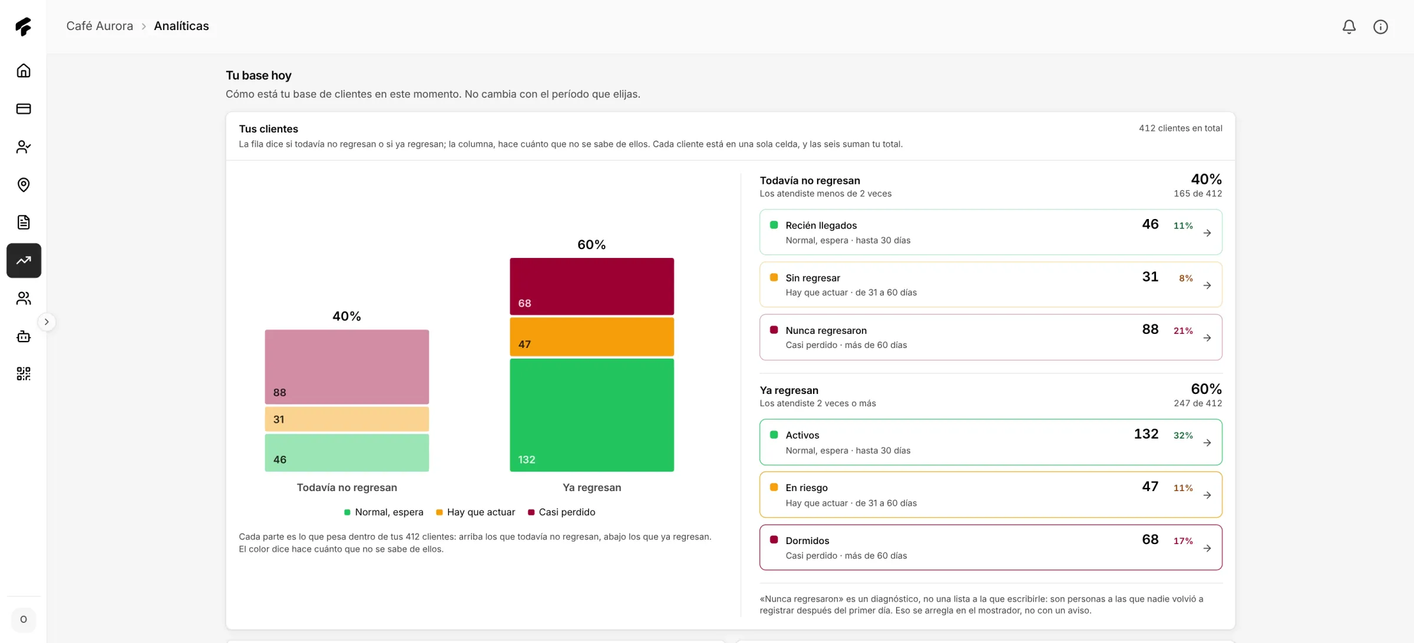
Task: Open the people group icon in sidebar
Action: click(24, 299)
